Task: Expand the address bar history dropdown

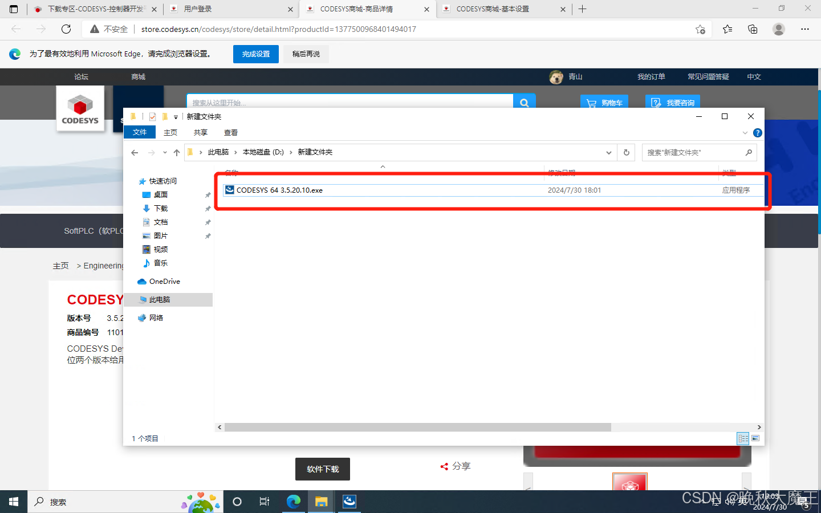Action: pos(609,152)
